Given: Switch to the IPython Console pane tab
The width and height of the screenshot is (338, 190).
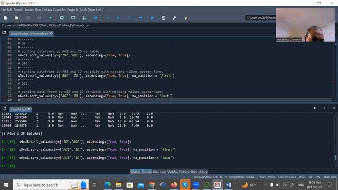Looking at the screenshot, I should pyautogui.click(x=141, y=172).
